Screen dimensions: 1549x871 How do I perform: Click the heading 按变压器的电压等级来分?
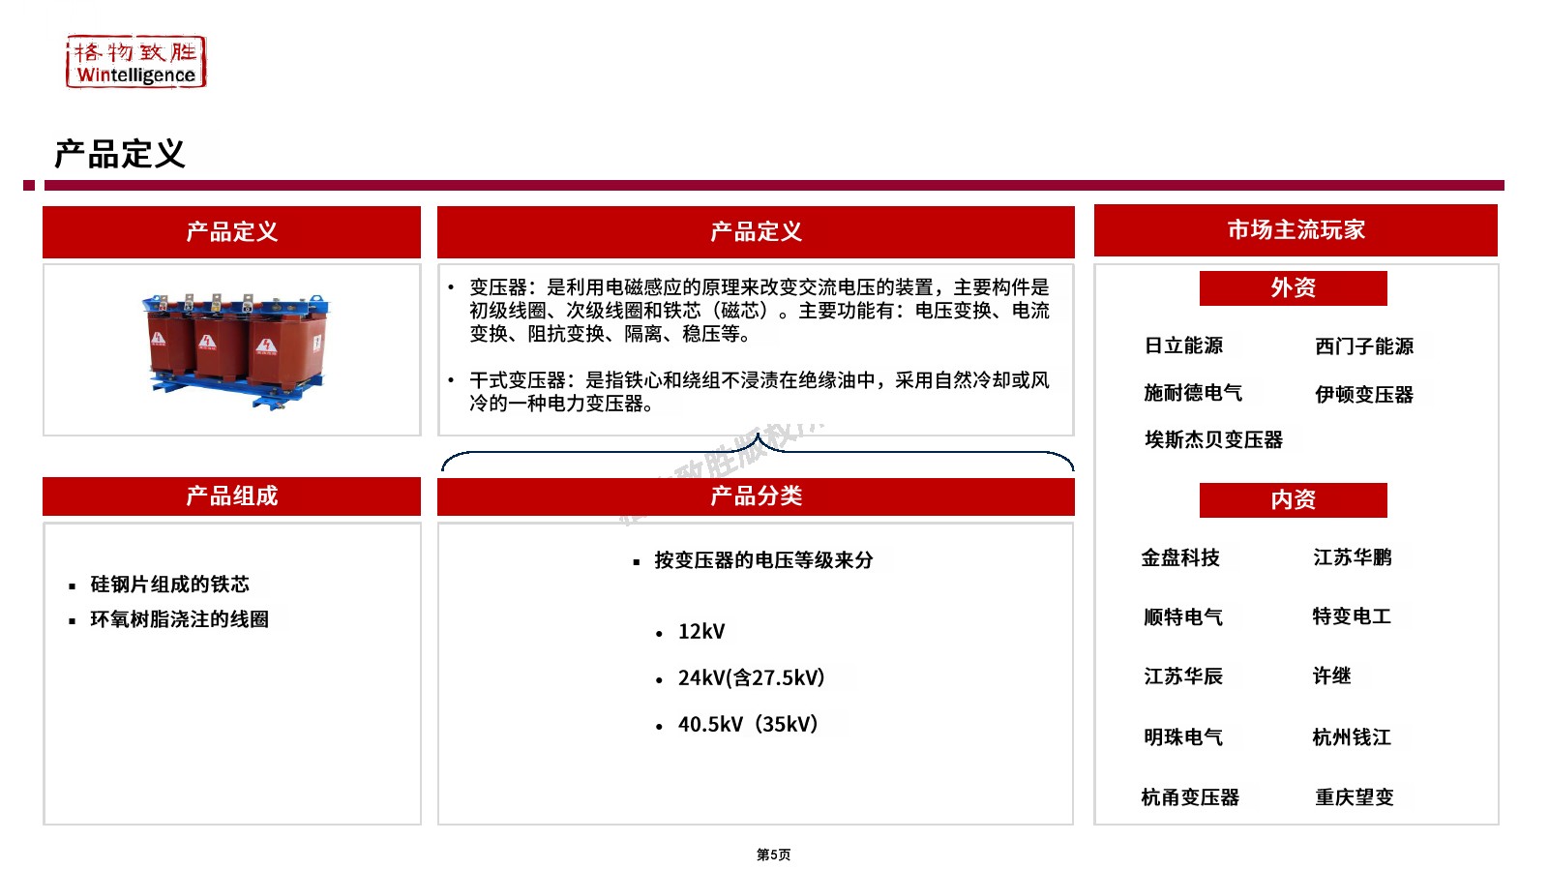[x=763, y=560]
